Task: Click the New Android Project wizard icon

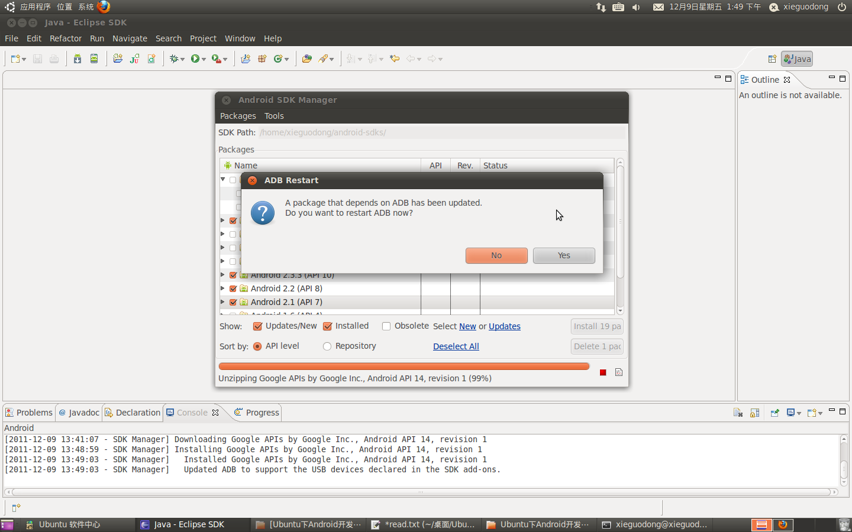Action: click(x=118, y=59)
